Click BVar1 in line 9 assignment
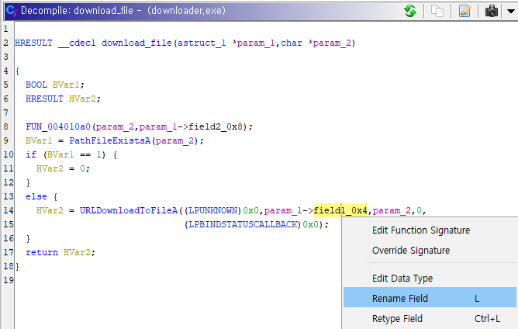518x329 pixels. [39, 140]
